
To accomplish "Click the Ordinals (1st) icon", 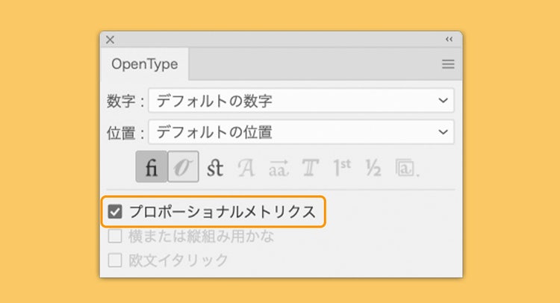I will point(342,167).
